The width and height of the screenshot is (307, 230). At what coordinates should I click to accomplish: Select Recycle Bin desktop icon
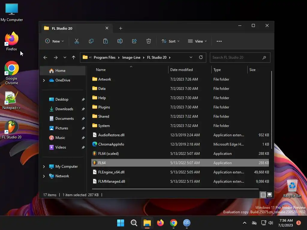[292, 189]
